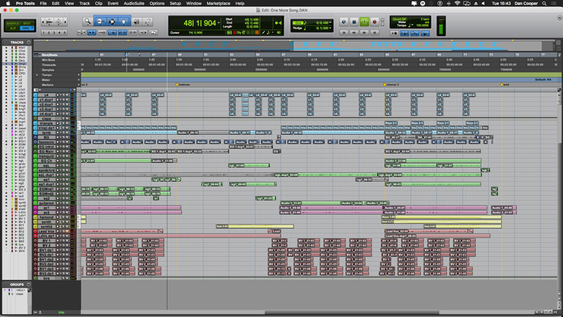The width and height of the screenshot is (563, 317).
Task: Enable Slip edit mode
Action: coord(13,28)
